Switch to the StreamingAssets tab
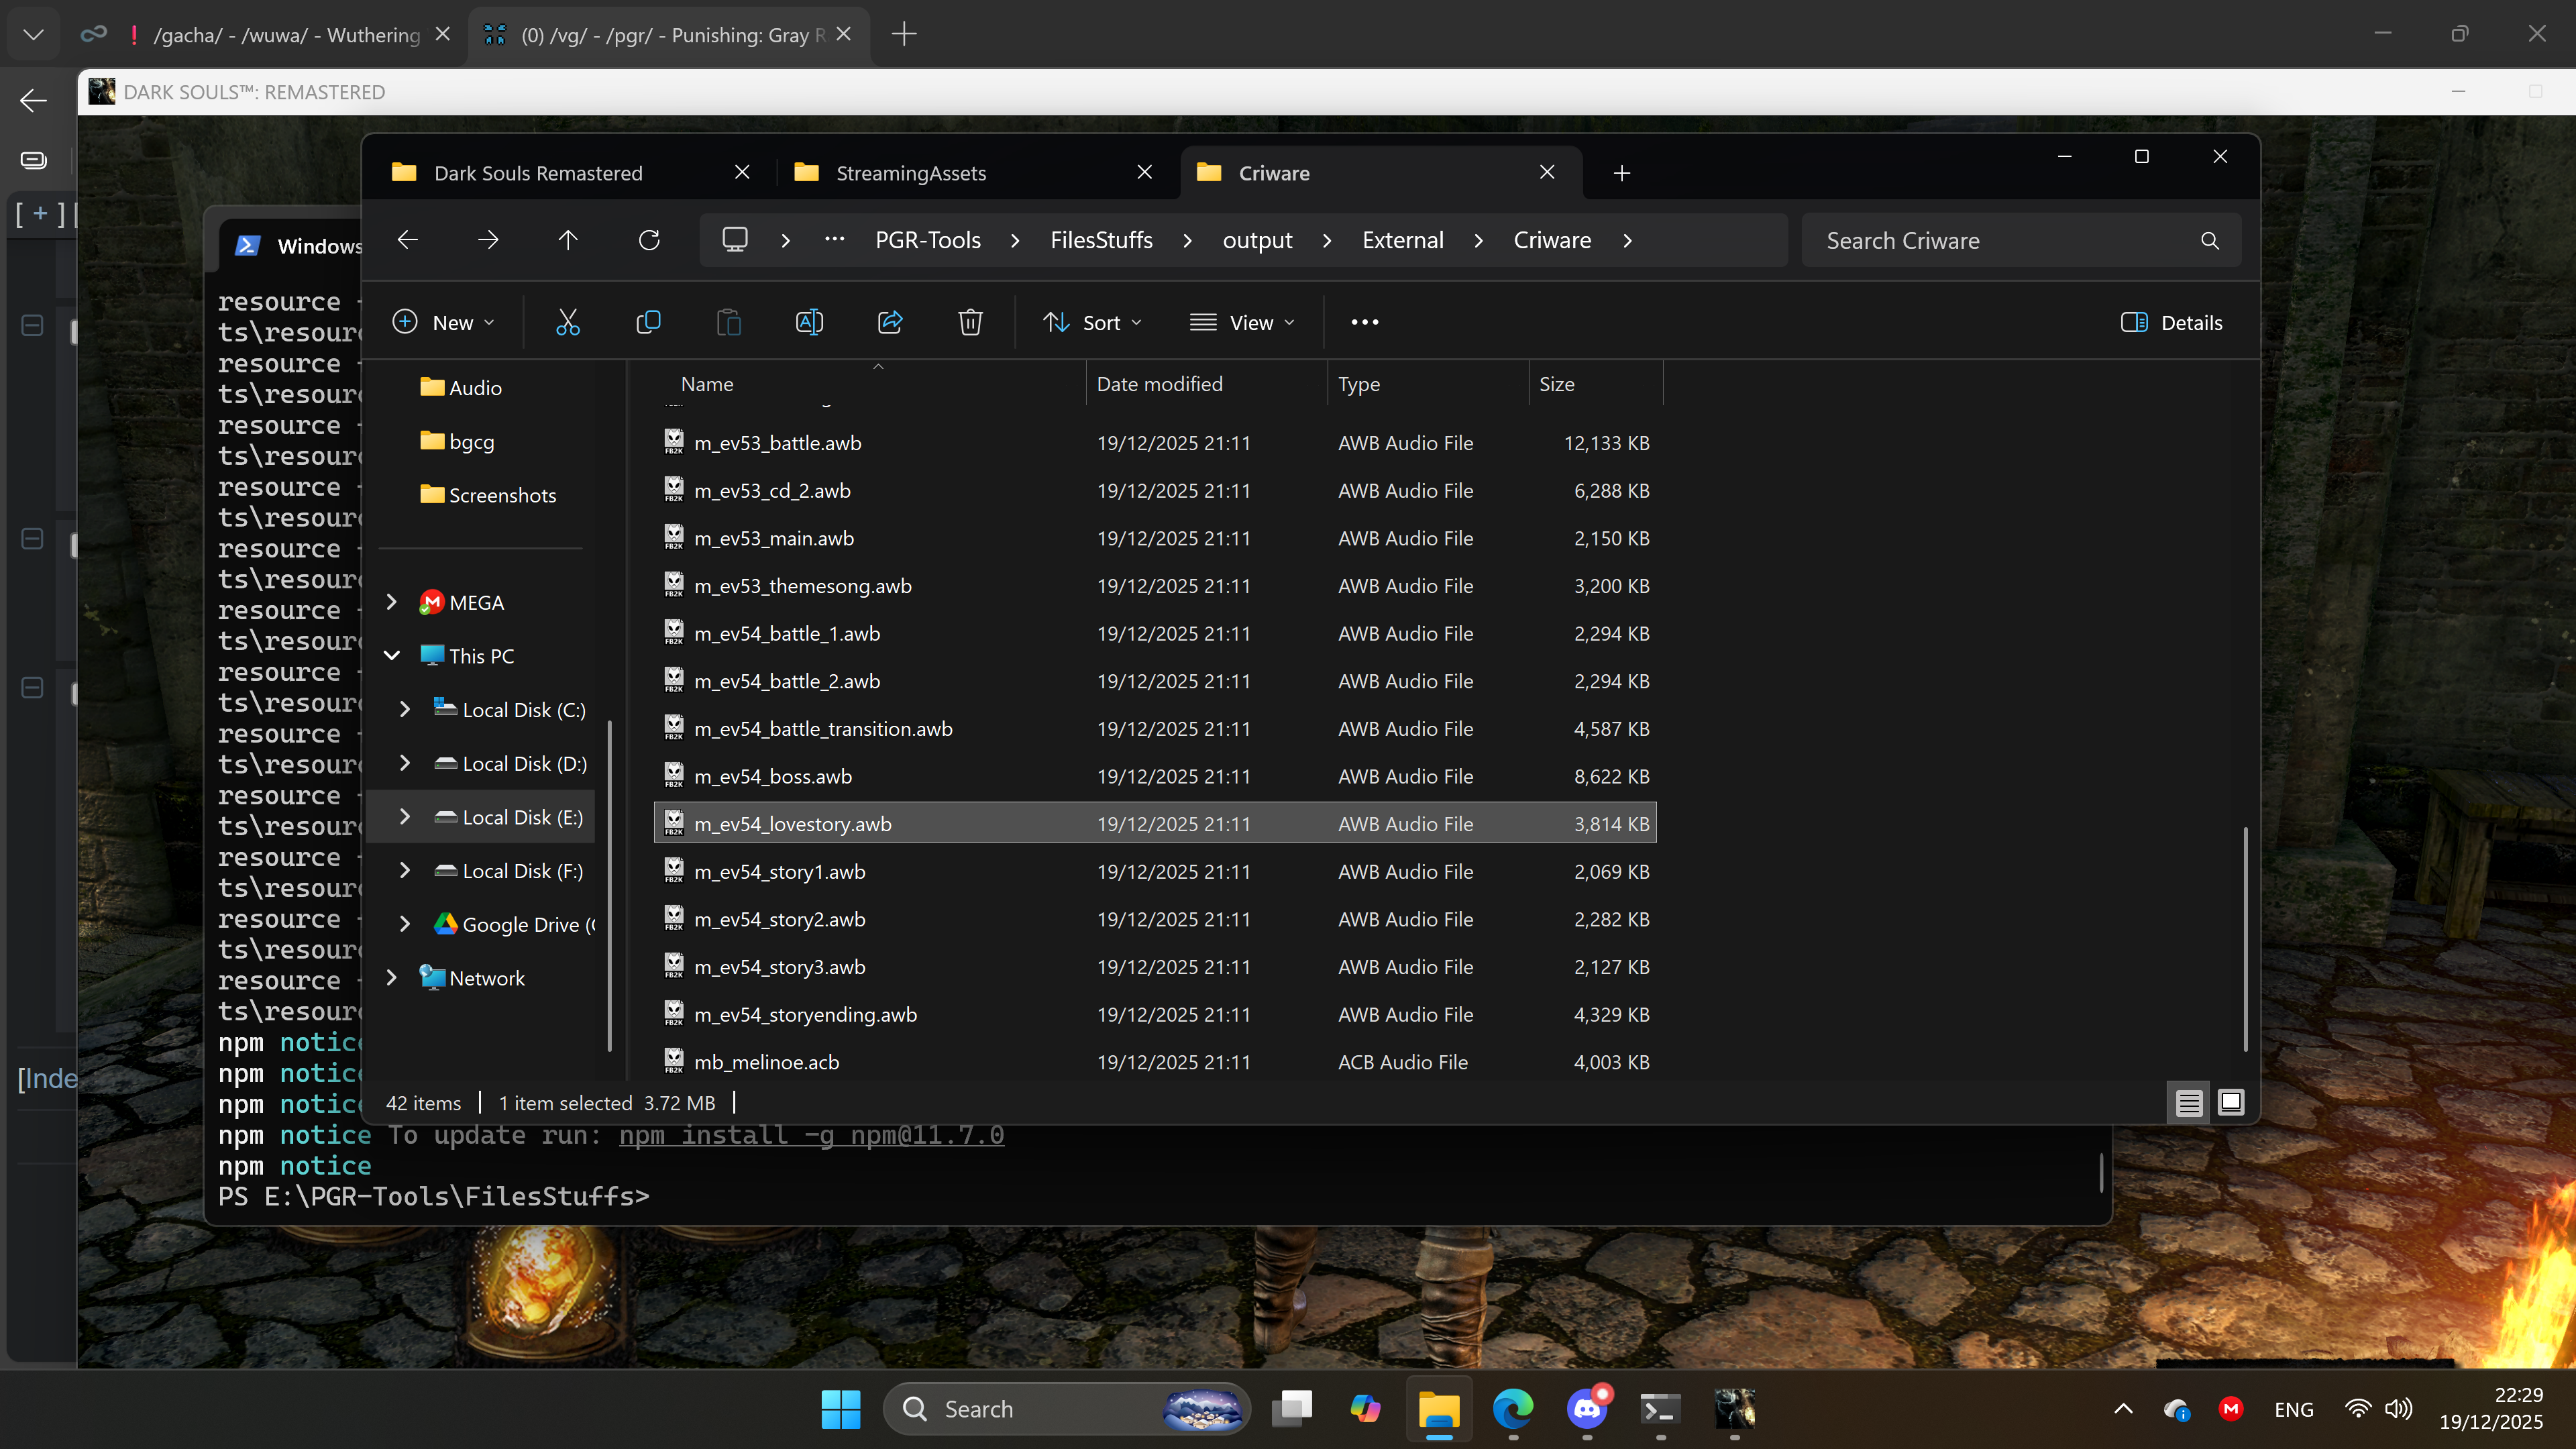The width and height of the screenshot is (2576, 1449). [x=910, y=173]
